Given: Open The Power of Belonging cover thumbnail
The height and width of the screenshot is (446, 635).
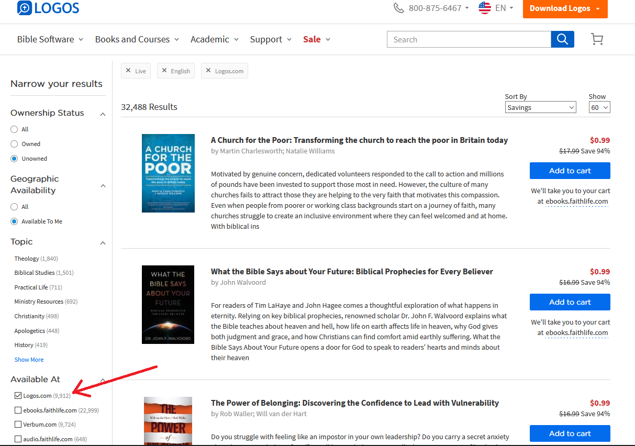Looking at the screenshot, I should (x=168, y=421).
